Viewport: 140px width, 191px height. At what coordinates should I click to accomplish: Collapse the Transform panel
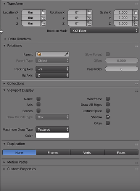(x=5, y=4)
